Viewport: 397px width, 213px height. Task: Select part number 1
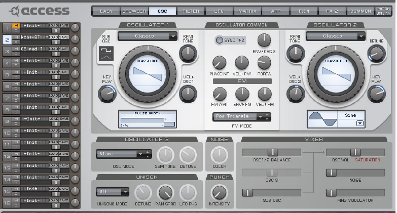pyautogui.click(x=7, y=28)
